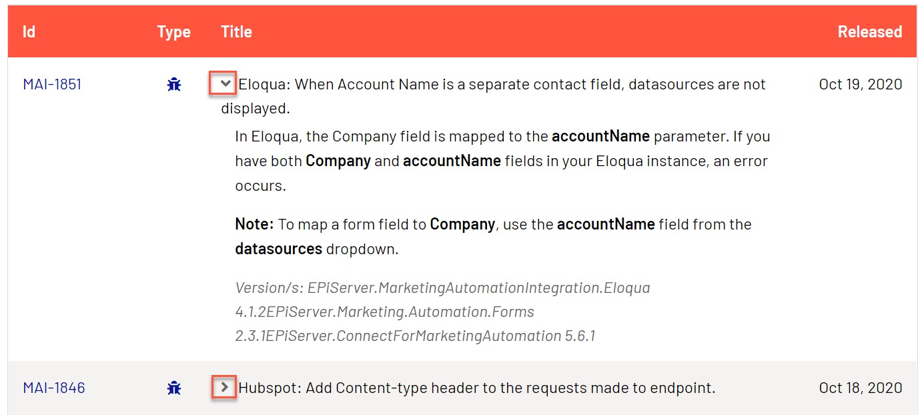
Task: Click the Oct 19, 2020 release date
Action: coord(860,85)
